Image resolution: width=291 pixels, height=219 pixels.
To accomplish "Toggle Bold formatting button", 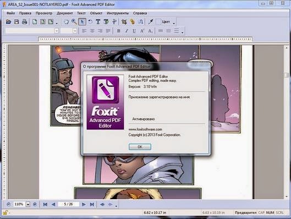I will pos(119,31).
